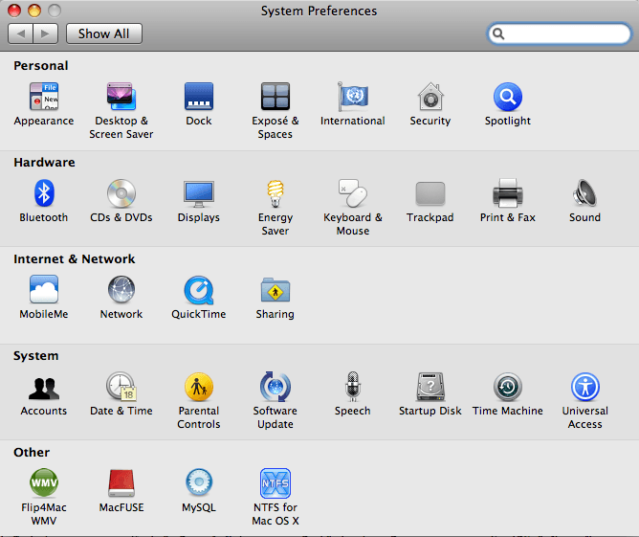Open International preferences flag icon
Viewport: 639px width, 537px height.
coord(353,97)
